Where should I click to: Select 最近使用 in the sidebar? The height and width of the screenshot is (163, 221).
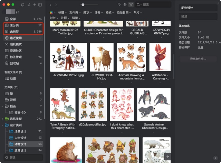23,38
